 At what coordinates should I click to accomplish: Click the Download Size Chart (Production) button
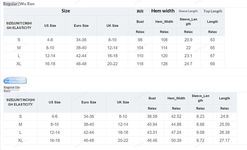pos(15,81)
